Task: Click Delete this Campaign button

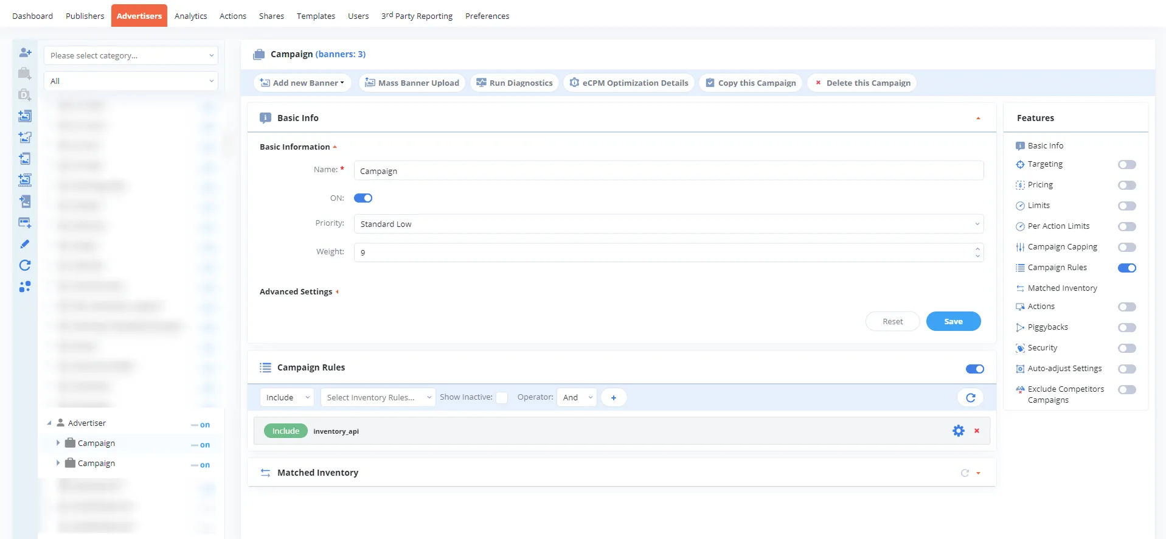Action: pos(862,83)
